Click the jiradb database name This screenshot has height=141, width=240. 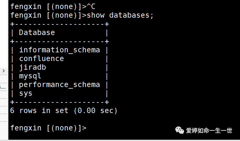tap(32, 67)
